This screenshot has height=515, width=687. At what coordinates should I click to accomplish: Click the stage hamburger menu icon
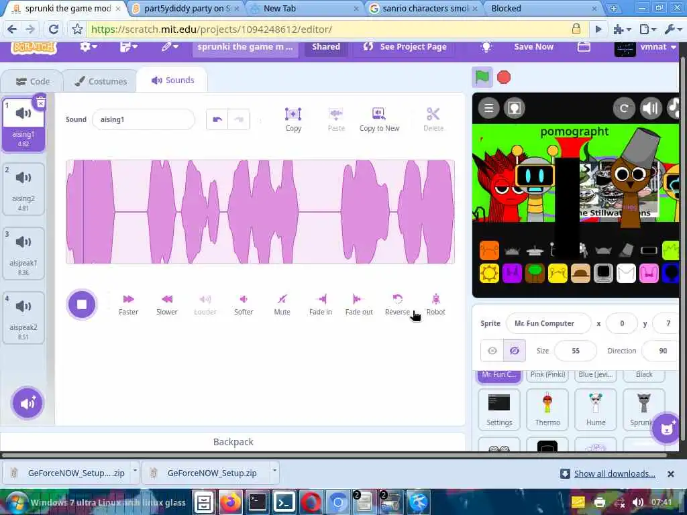pyautogui.click(x=489, y=108)
